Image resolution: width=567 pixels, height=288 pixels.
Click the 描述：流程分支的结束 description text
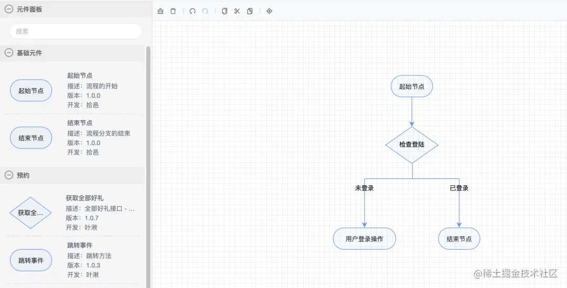(x=99, y=133)
